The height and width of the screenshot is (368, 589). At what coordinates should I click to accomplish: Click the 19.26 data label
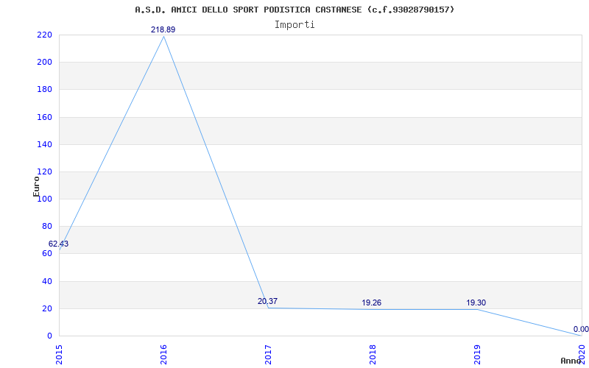[x=372, y=302]
